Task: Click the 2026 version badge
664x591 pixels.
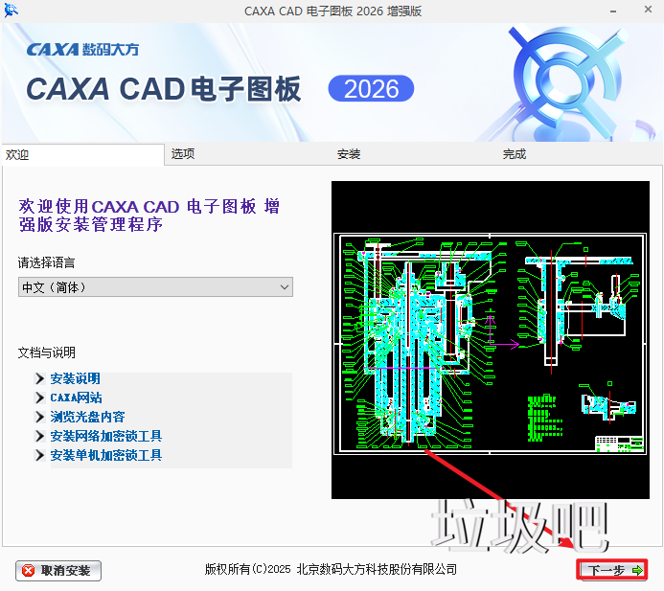Action: (371, 89)
